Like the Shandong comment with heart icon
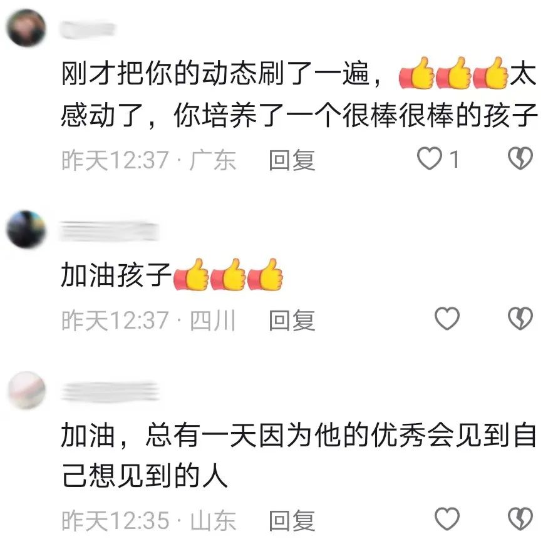 [447, 518]
